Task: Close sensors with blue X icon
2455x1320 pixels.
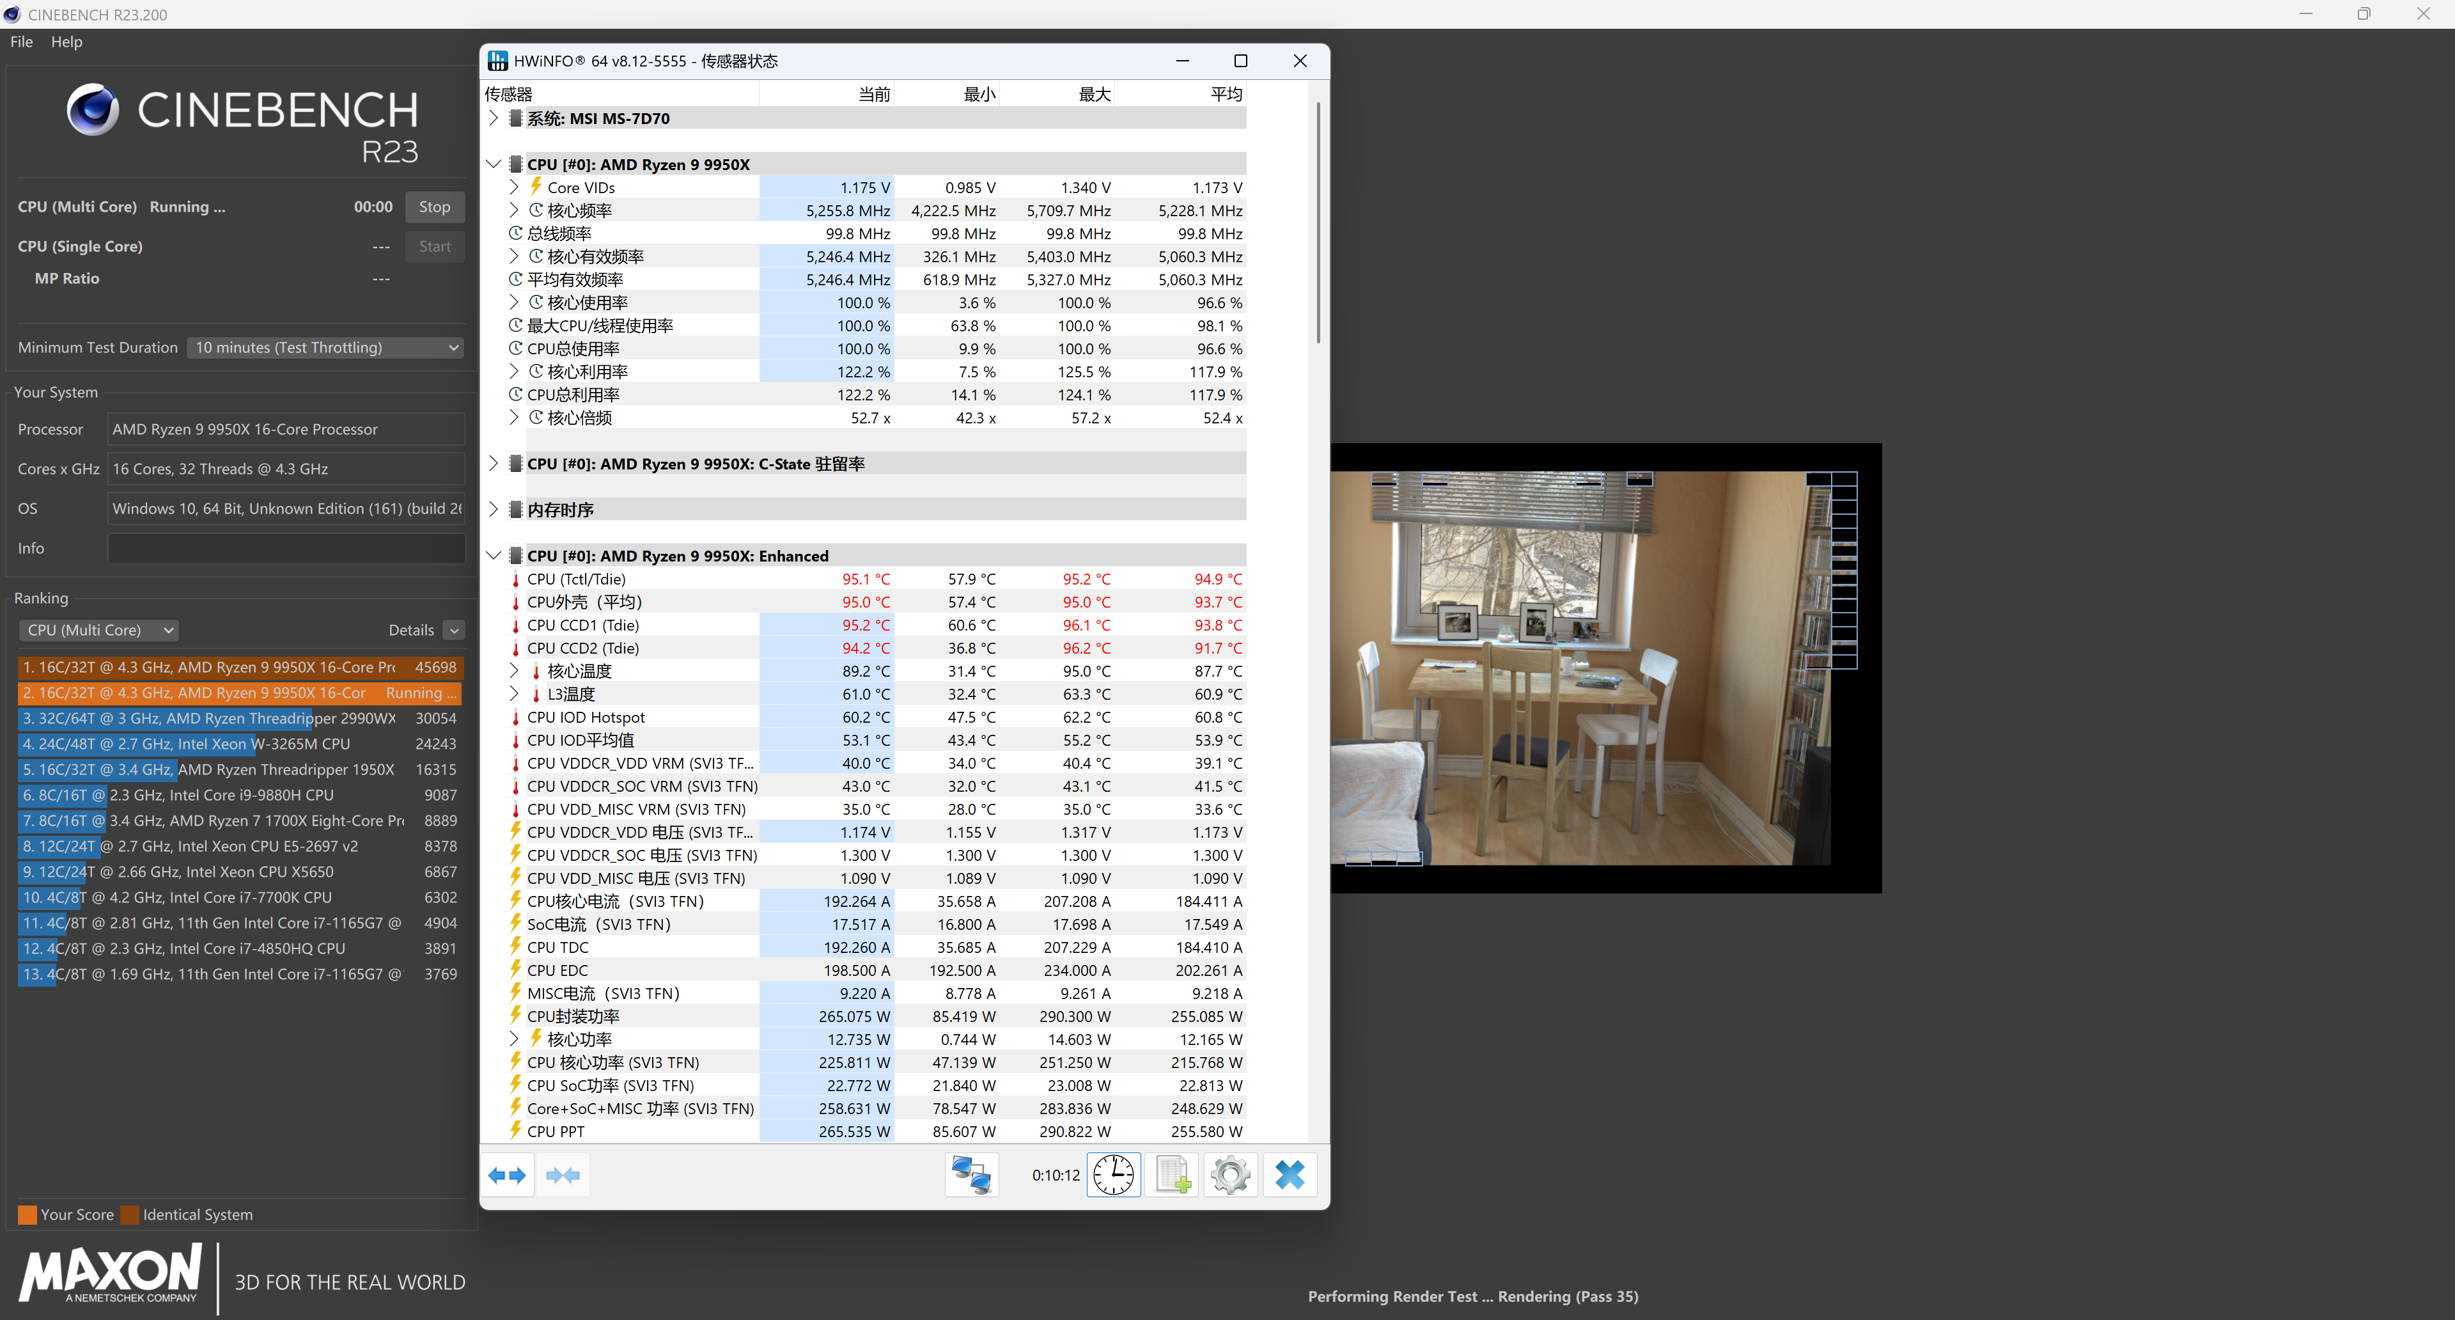Action: [x=1290, y=1175]
